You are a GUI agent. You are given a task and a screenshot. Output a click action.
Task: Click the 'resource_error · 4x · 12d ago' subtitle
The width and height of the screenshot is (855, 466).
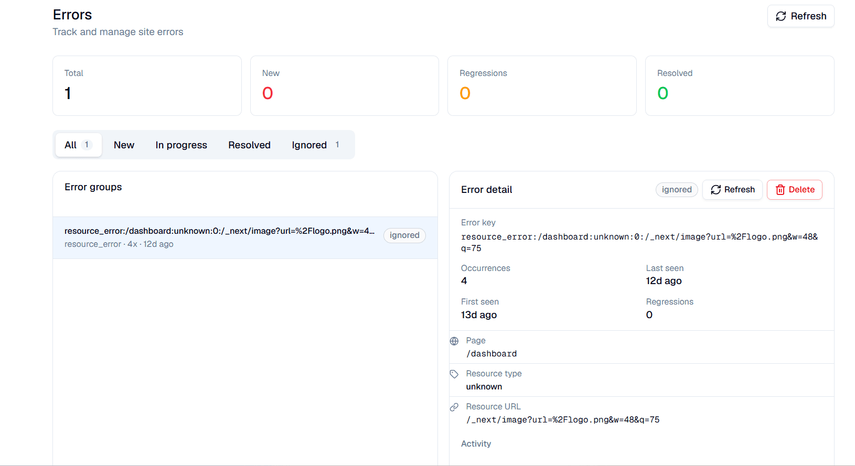click(x=119, y=244)
